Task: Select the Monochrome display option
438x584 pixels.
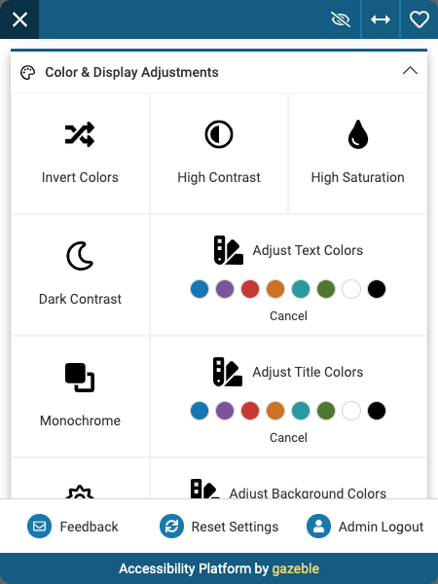Action: tap(80, 397)
